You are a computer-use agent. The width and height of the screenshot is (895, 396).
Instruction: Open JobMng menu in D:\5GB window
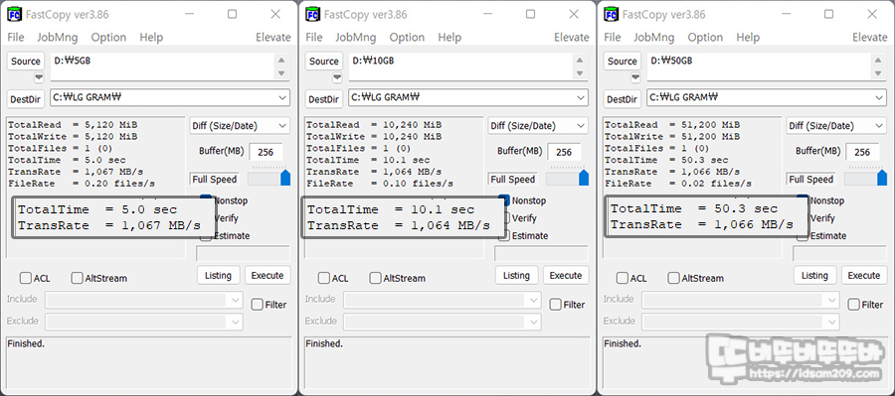coord(57,37)
